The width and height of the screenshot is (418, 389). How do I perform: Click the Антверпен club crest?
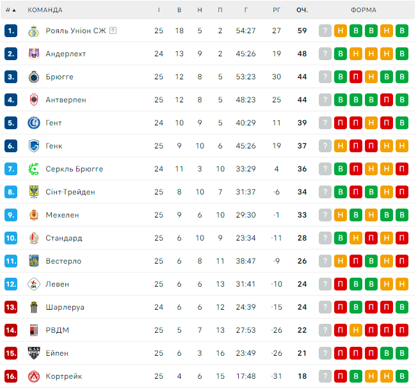[34, 100]
